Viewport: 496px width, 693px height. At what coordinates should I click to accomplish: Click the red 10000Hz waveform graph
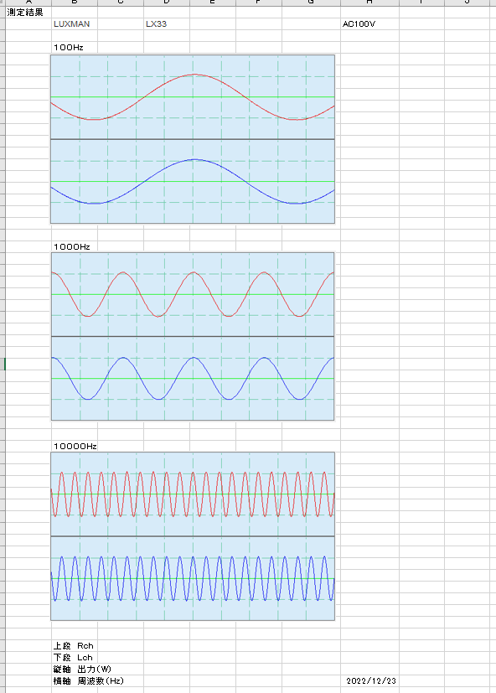tap(193, 494)
